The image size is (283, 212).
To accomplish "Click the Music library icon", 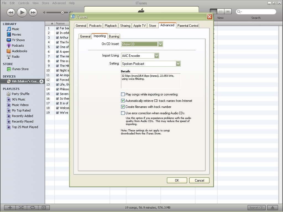I will (9, 29).
